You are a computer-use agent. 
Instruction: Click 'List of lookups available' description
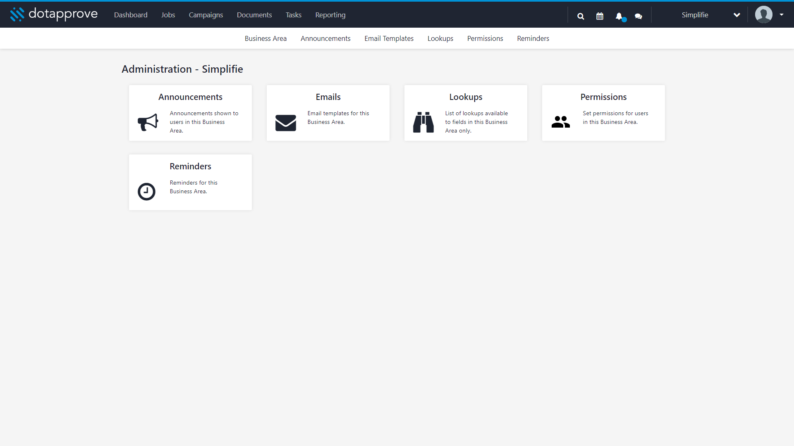(x=476, y=122)
